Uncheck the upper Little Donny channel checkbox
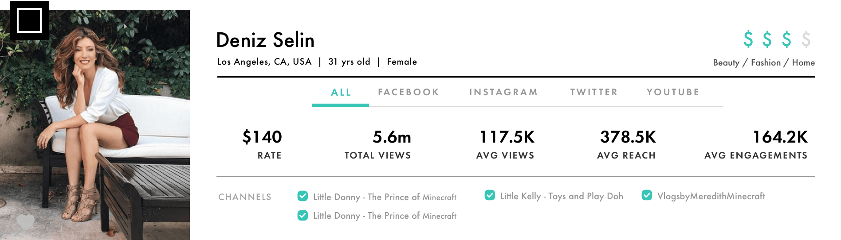The width and height of the screenshot is (841, 240). pyautogui.click(x=303, y=196)
